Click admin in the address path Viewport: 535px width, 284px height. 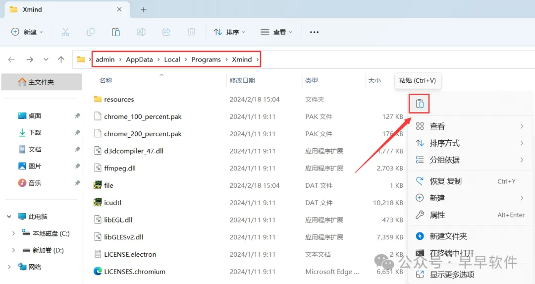coord(105,59)
